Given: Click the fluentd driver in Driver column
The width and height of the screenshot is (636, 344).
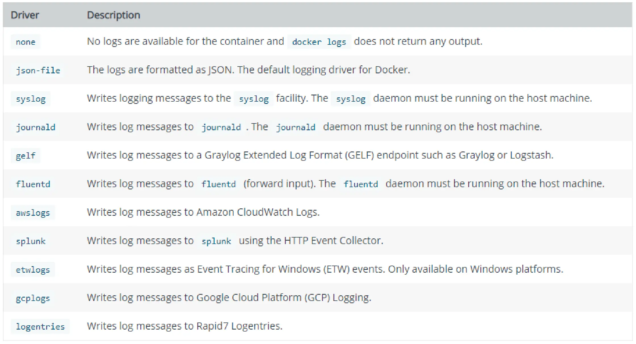Looking at the screenshot, I should click(33, 184).
